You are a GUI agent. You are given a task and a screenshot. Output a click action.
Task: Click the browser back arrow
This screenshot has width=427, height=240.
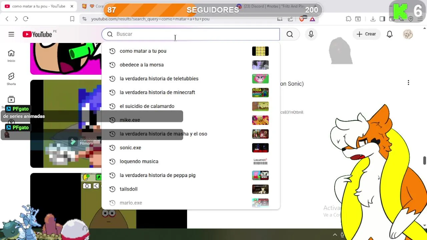7,19
